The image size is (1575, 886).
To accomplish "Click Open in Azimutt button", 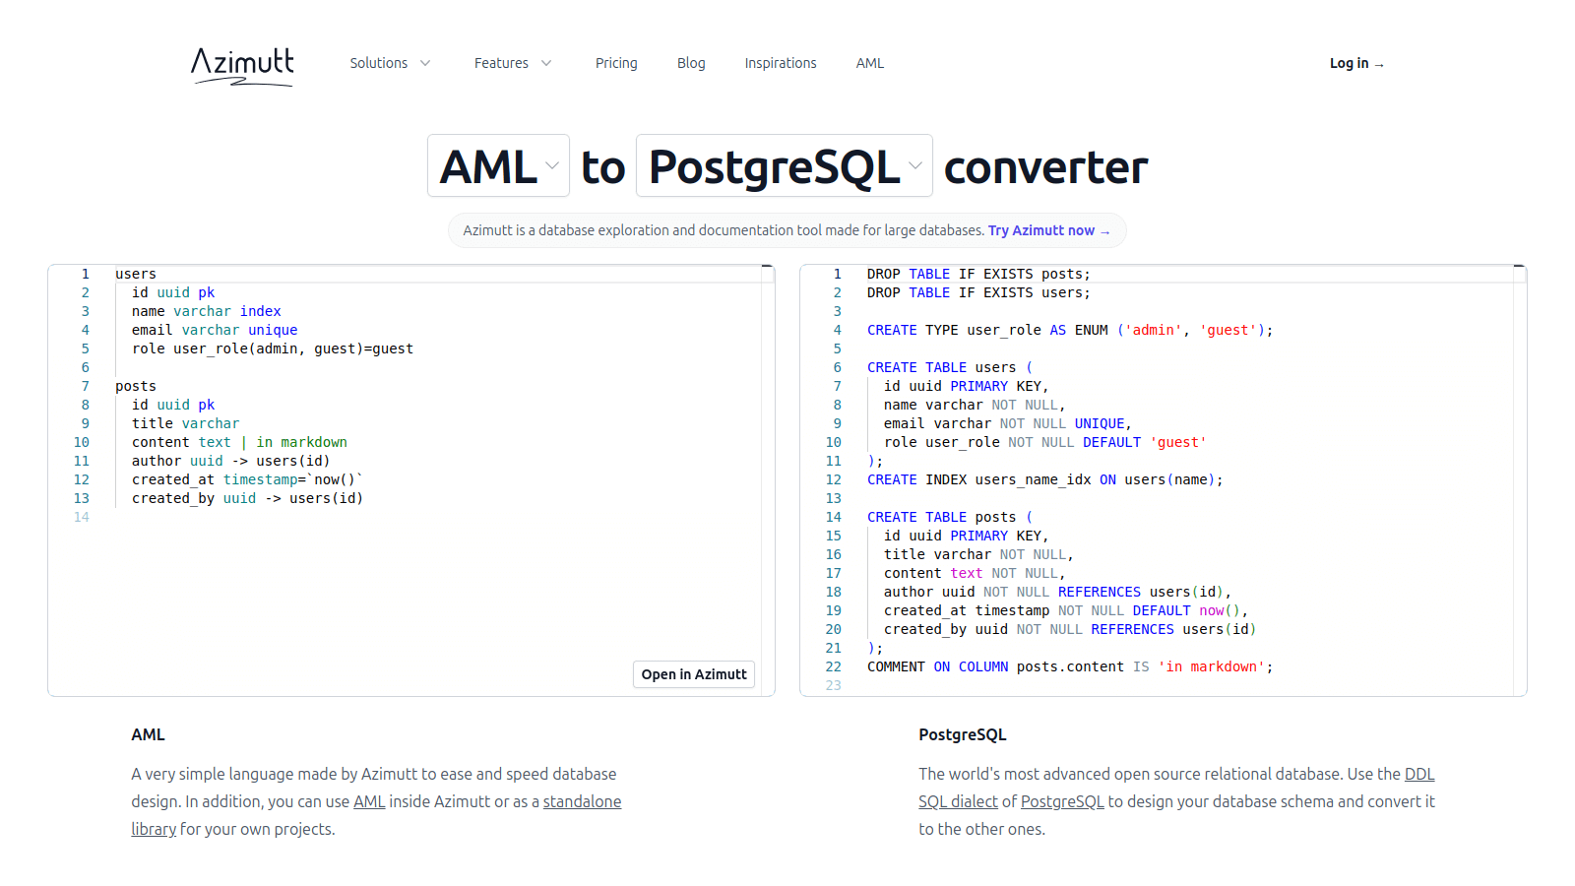I will [694, 674].
